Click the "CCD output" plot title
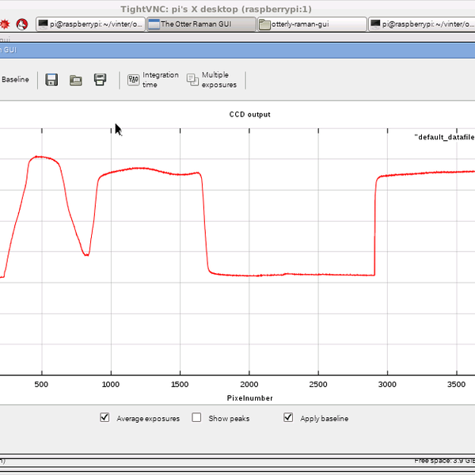 [x=249, y=115]
